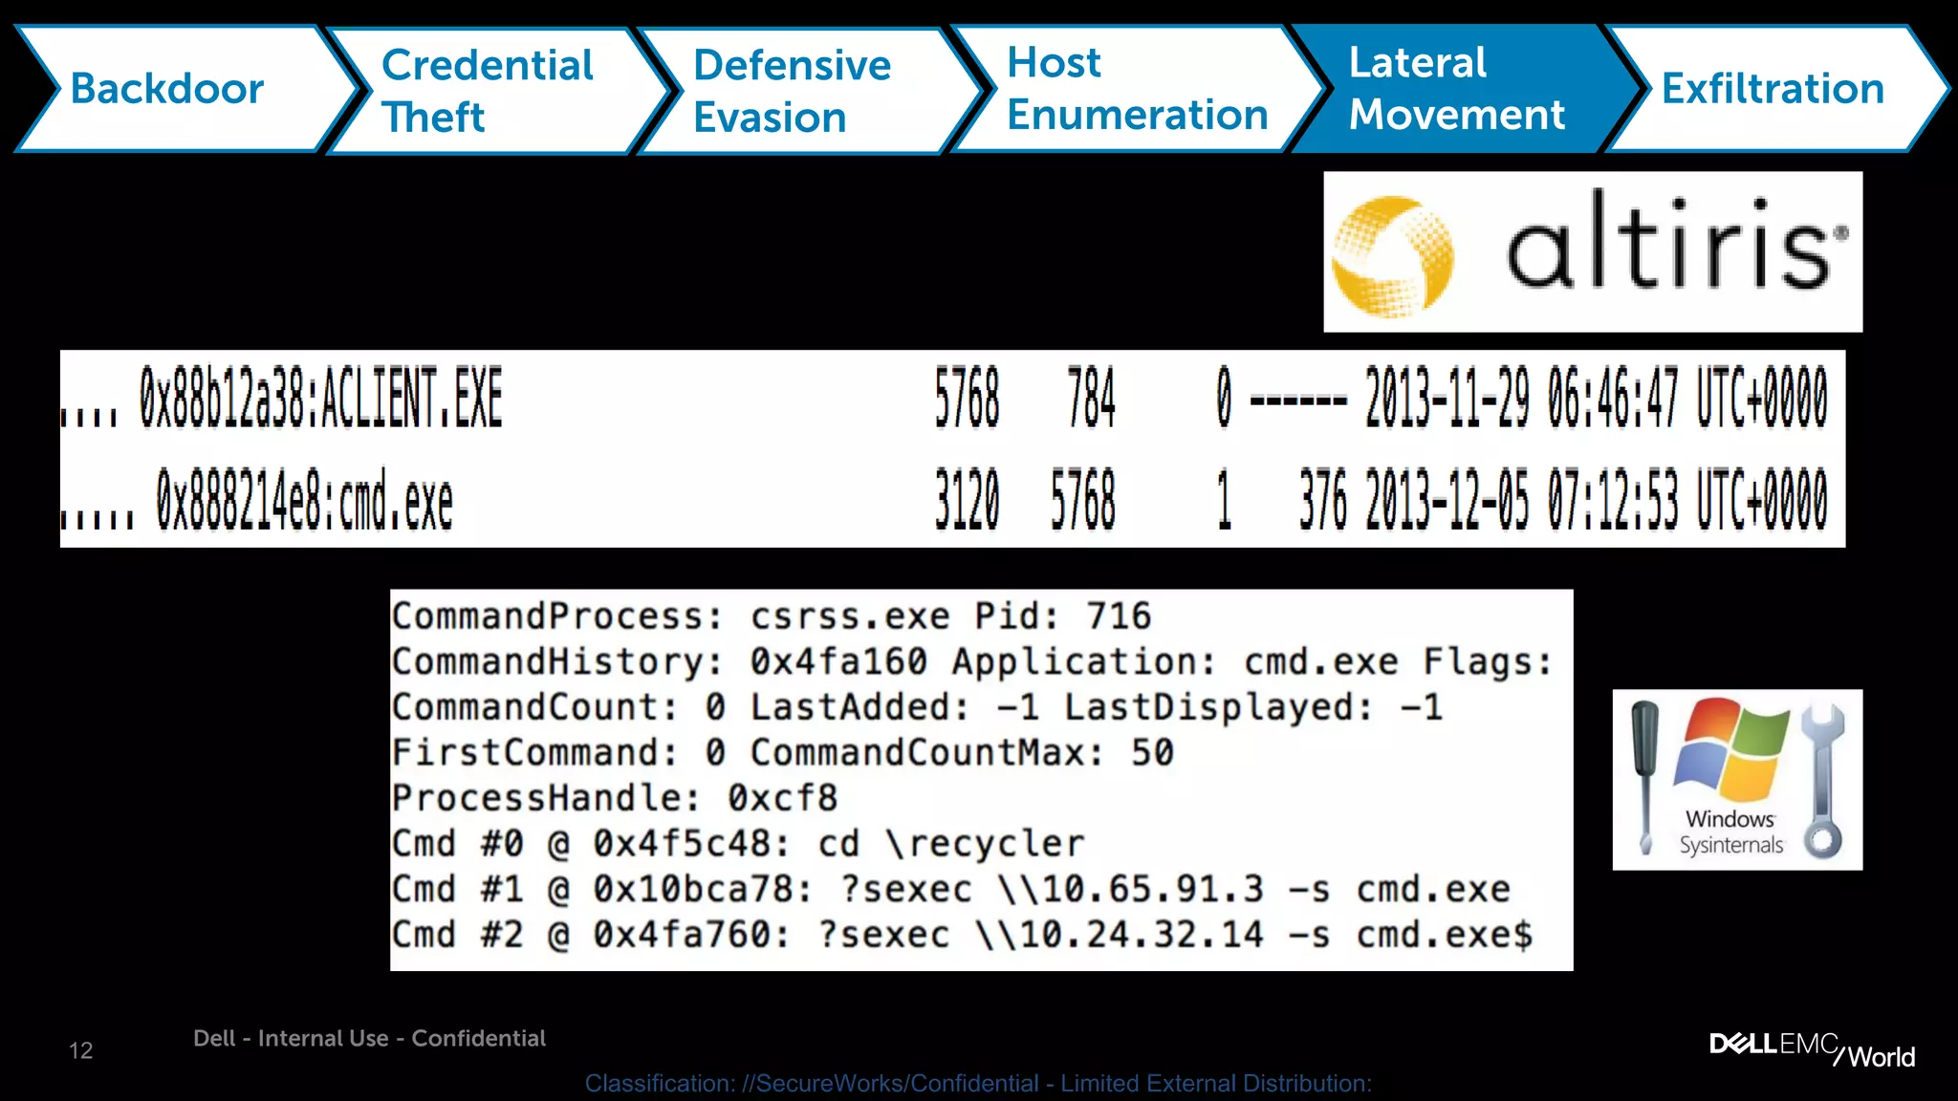This screenshot has width=1958, height=1101.
Task: Click Dell - Internal Use - Confidential footer
Action: click(x=369, y=1038)
